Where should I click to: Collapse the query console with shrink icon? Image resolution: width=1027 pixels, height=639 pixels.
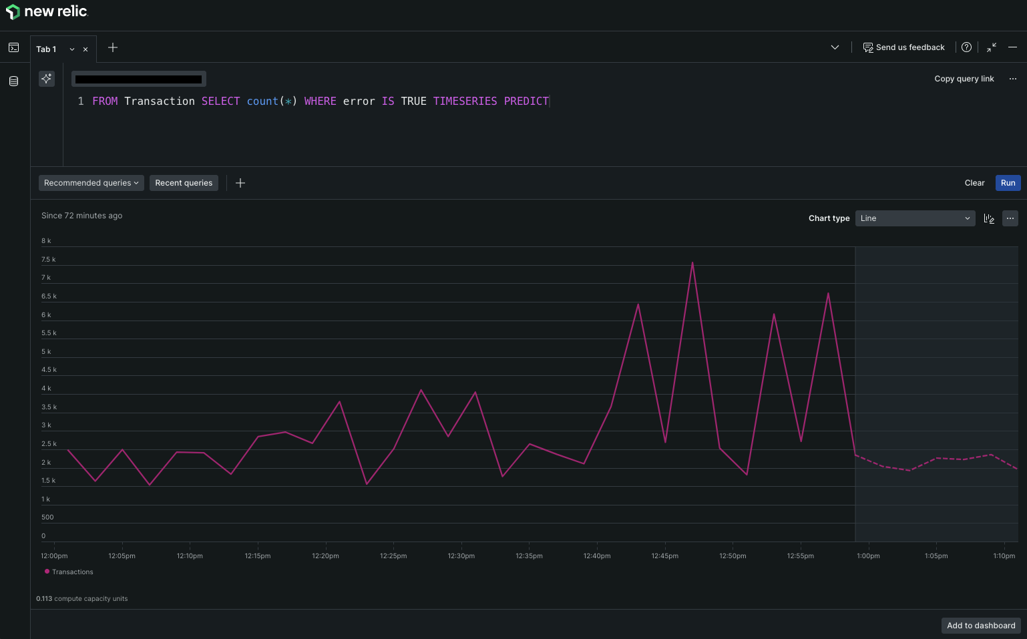click(x=992, y=47)
